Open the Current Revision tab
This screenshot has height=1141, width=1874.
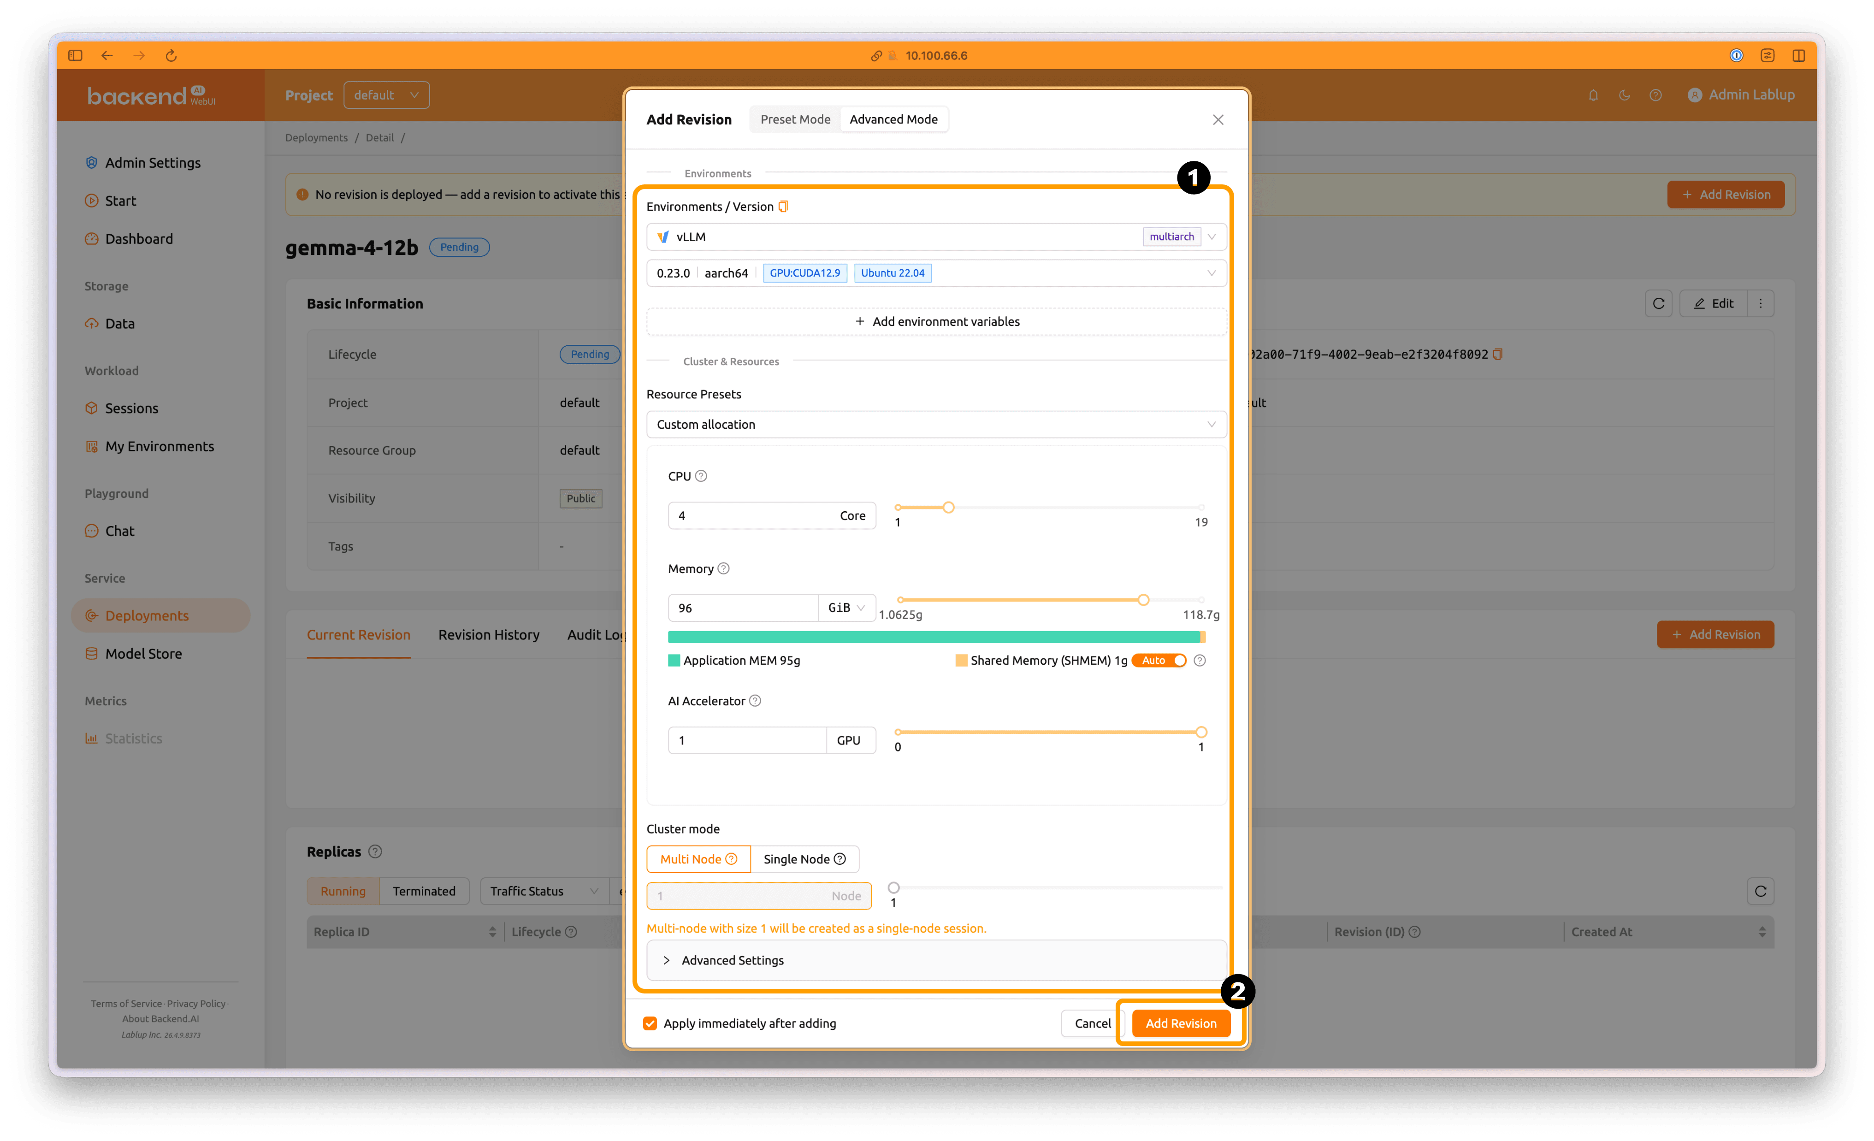click(358, 634)
